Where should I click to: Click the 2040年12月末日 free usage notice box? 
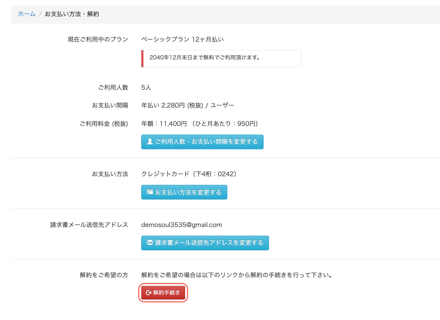(x=221, y=59)
